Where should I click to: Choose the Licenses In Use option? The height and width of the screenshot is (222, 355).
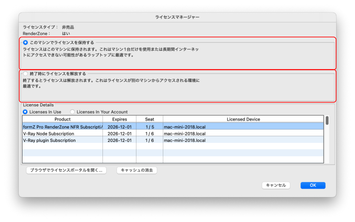25,112
